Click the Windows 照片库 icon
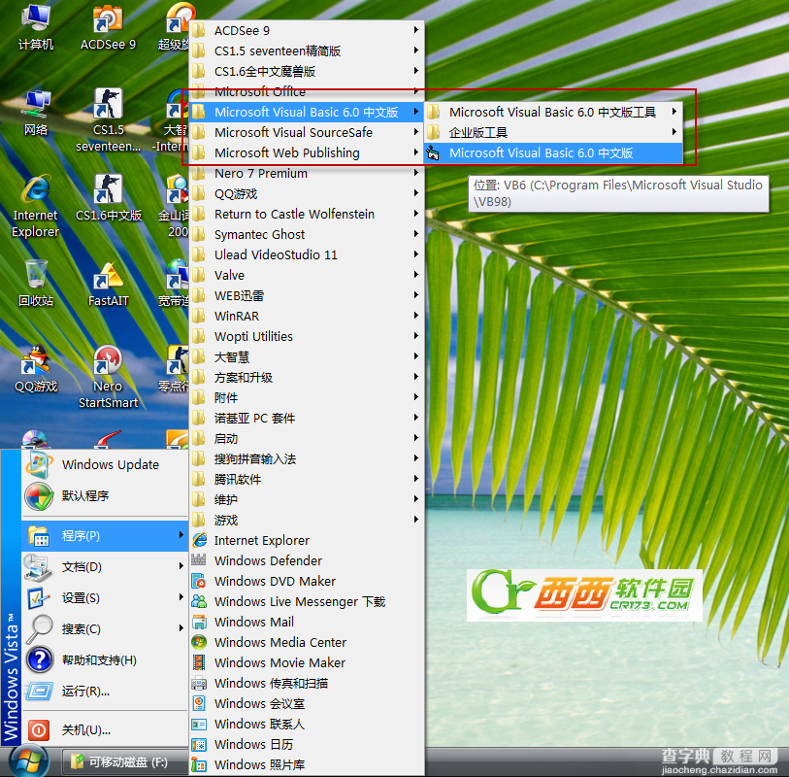789x777 pixels. (x=199, y=765)
